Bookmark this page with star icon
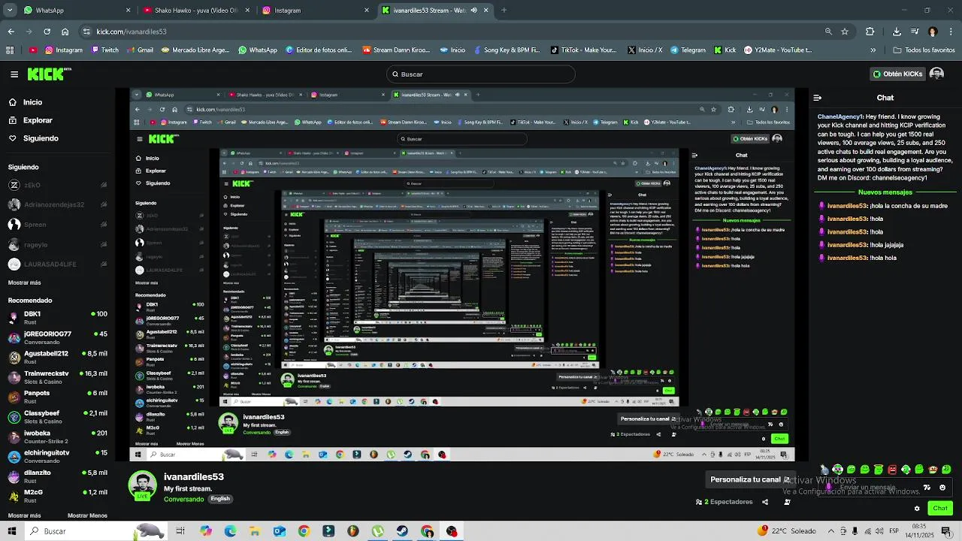 tap(845, 32)
